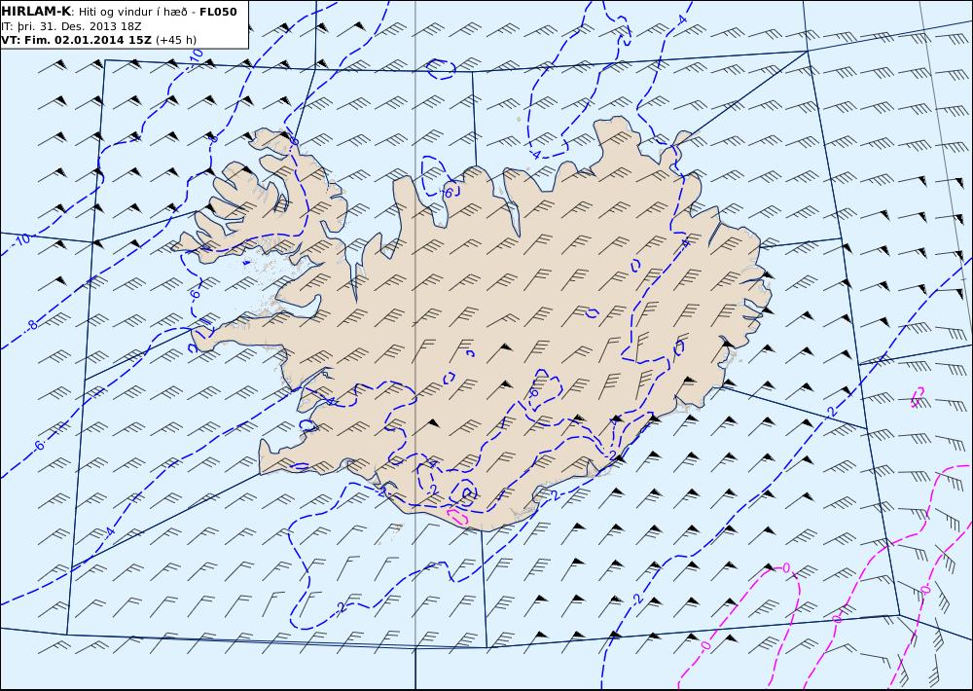Click the pink contour on Iceland's south coast
Image resolution: width=973 pixels, height=691 pixels.
point(458,515)
